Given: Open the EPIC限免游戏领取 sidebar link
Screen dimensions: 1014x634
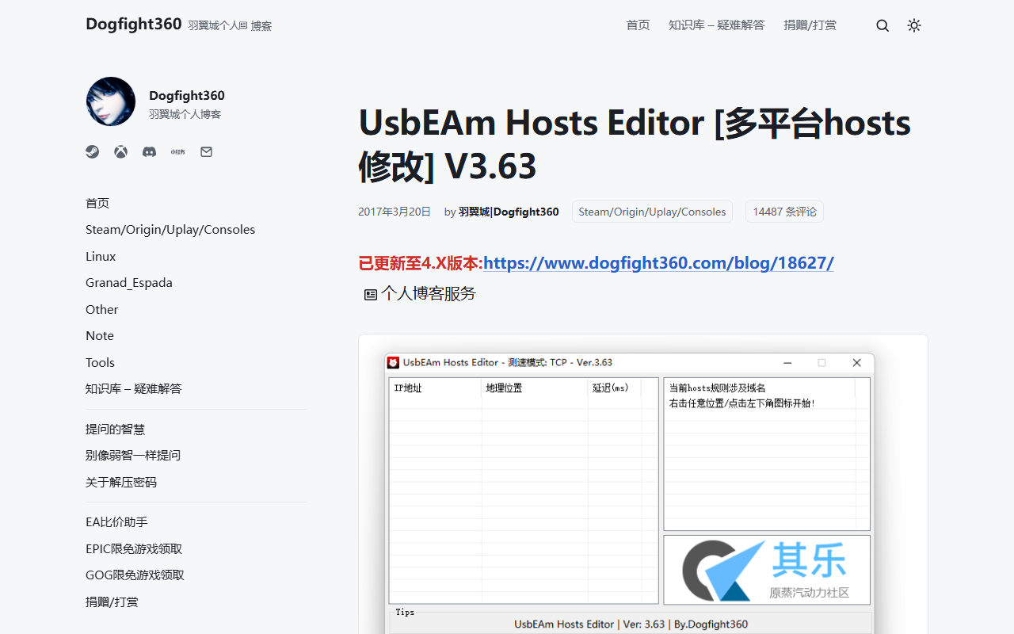Looking at the screenshot, I should click(x=134, y=548).
